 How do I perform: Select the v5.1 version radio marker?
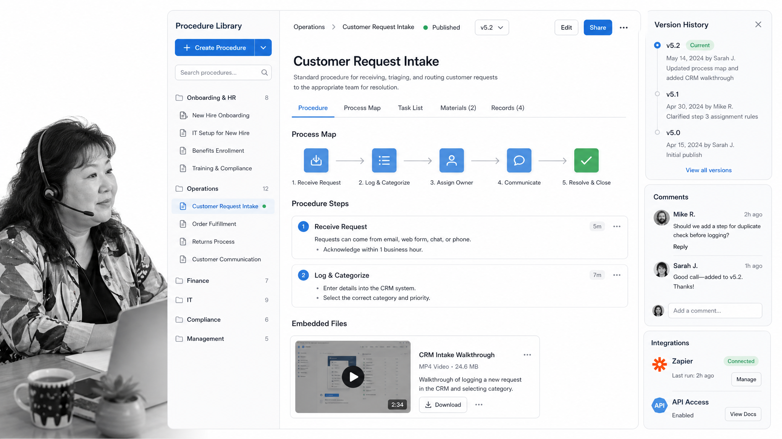click(657, 94)
